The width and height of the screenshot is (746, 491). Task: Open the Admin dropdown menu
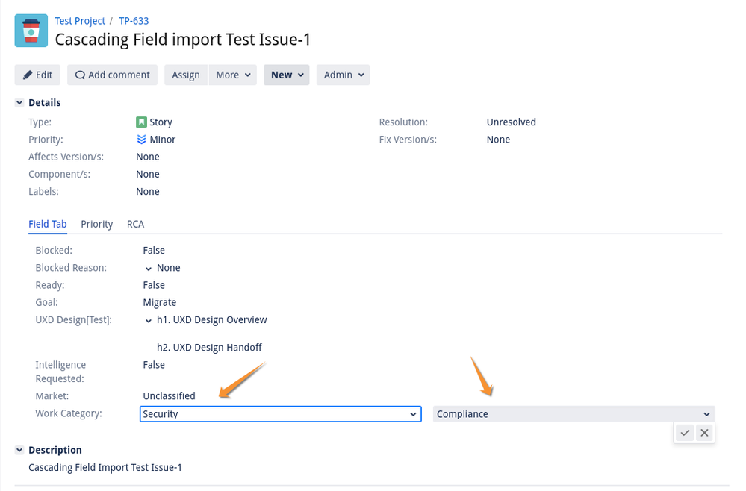coord(343,75)
